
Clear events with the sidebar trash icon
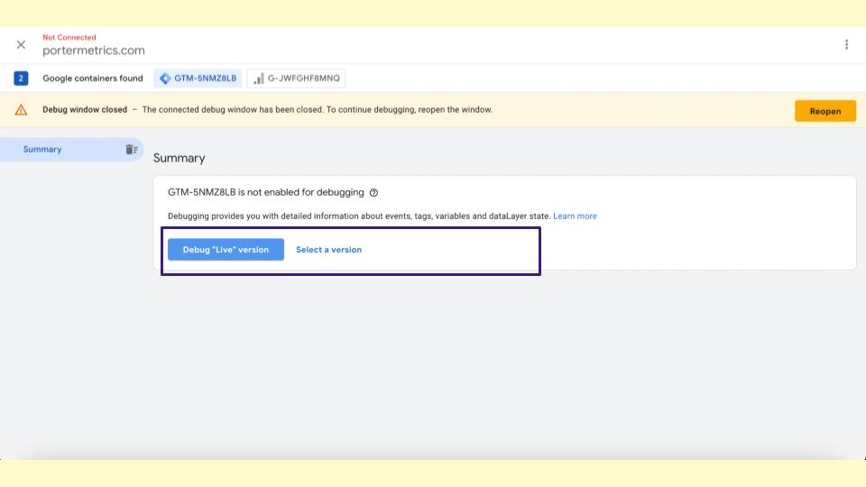point(132,149)
